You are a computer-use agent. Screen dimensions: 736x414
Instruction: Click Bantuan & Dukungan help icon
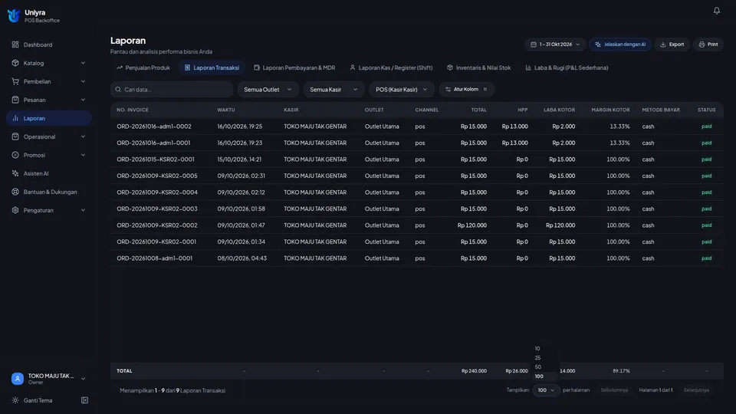click(x=15, y=192)
